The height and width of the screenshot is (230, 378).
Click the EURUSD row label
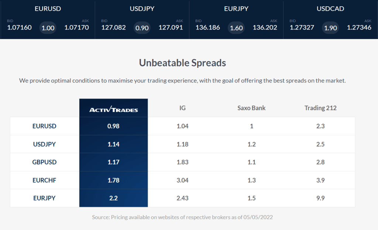(x=44, y=126)
